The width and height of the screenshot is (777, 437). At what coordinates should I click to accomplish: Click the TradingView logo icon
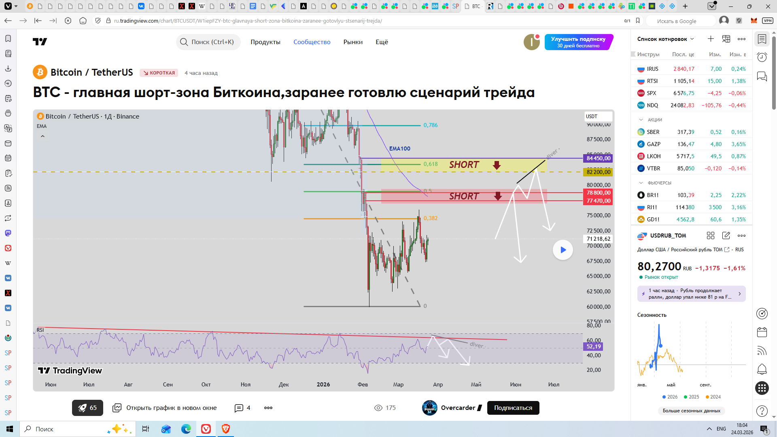[40, 42]
